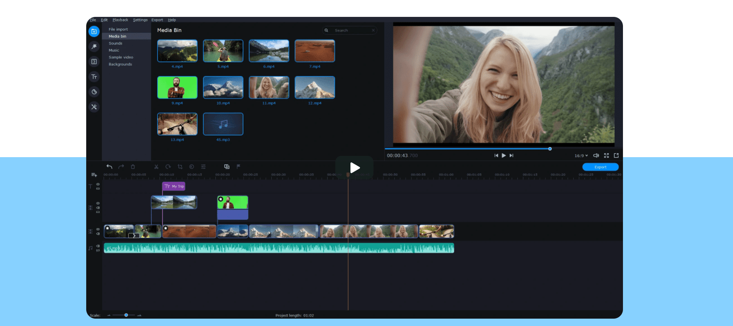
Task: Open More Tools section in sidebar
Action: pyautogui.click(x=94, y=107)
